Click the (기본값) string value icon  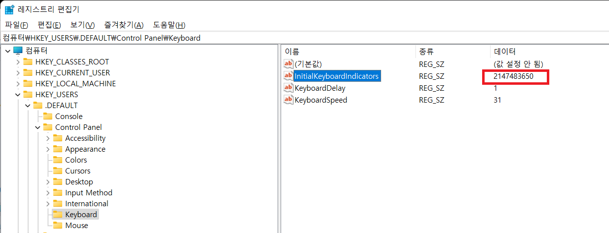click(x=289, y=64)
